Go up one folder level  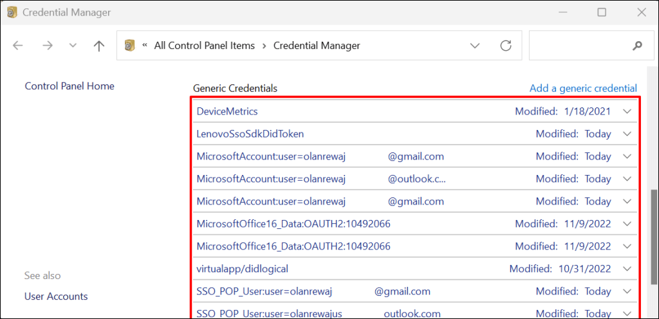98,46
